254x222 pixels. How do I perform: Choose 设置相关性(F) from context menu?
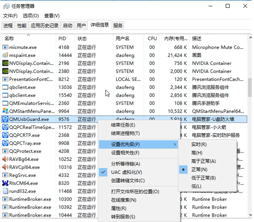point(138,153)
